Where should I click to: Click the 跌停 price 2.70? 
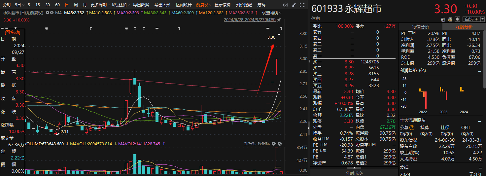[x=391, y=121]
